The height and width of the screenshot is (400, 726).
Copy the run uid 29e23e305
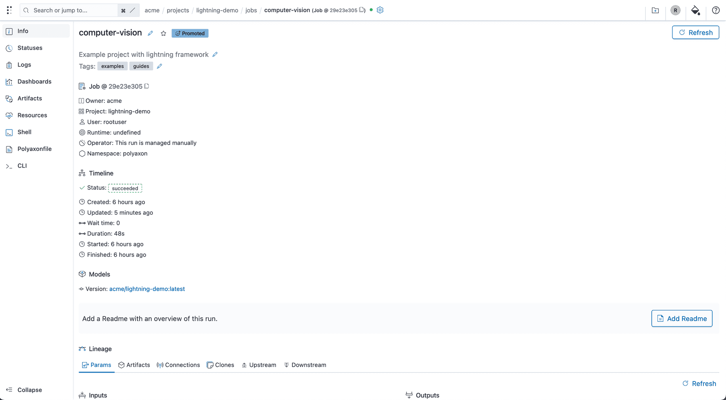point(146,86)
